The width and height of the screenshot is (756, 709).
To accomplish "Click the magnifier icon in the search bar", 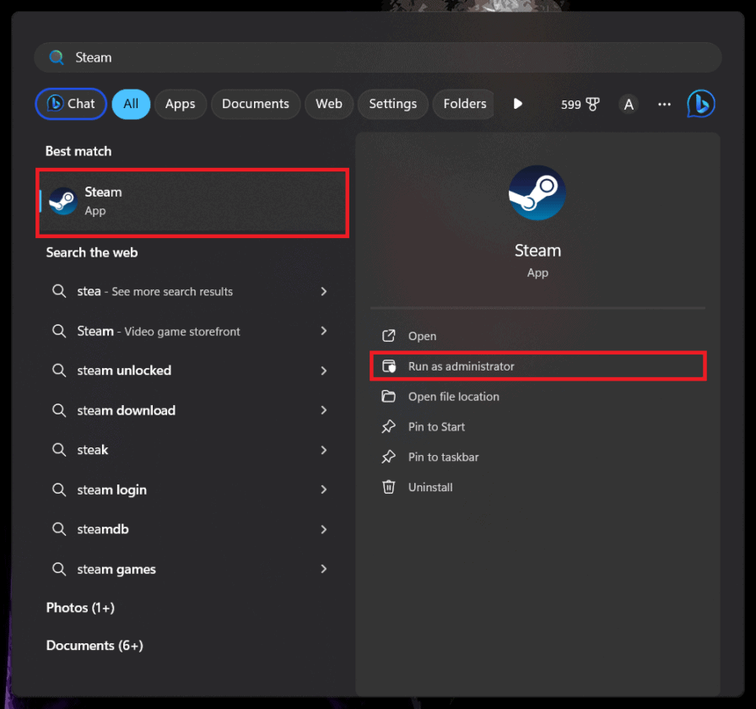I will tap(56, 57).
